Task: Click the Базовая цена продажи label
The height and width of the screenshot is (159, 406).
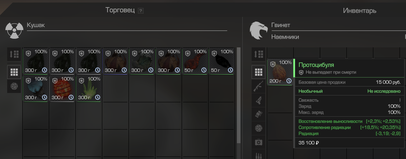Action: 322,82
